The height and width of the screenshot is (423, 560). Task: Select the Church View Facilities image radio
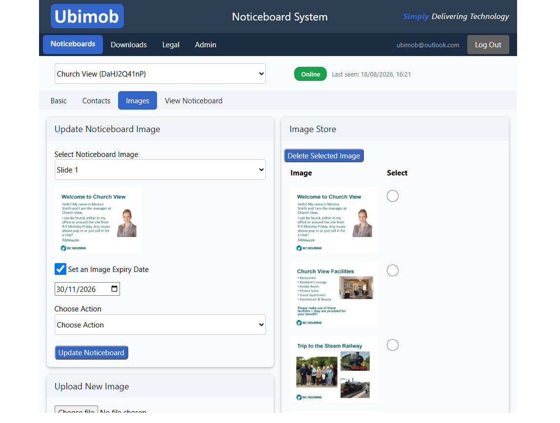click(x=393, y=270)
